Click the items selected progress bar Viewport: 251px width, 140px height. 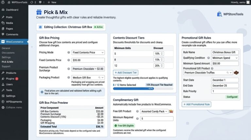pyautogui.click(x=143, y=88)
